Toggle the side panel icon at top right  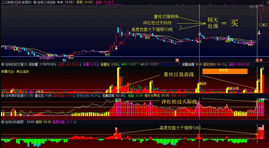267,2
